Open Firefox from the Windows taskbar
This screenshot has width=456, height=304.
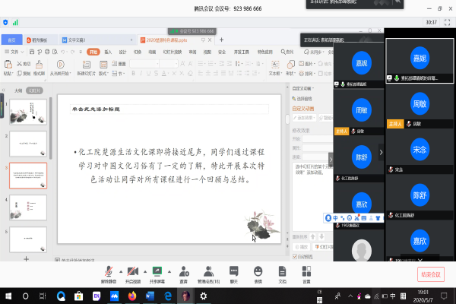131,295
